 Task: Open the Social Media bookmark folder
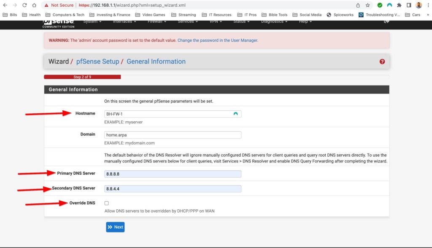click(x=307, y=15)
